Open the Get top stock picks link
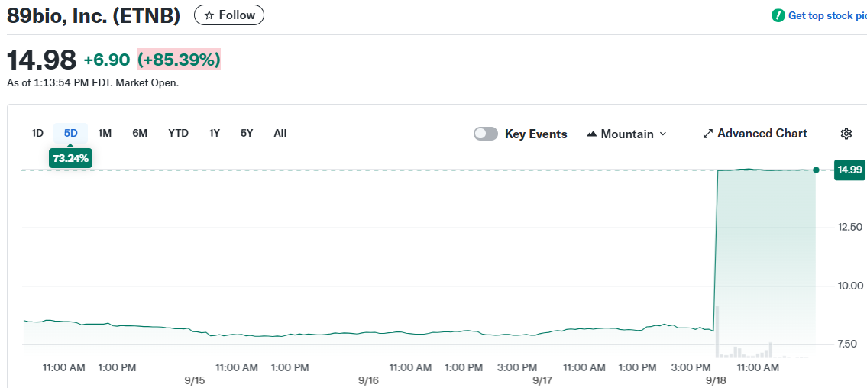The image size is (867, 388). (826, 15)
